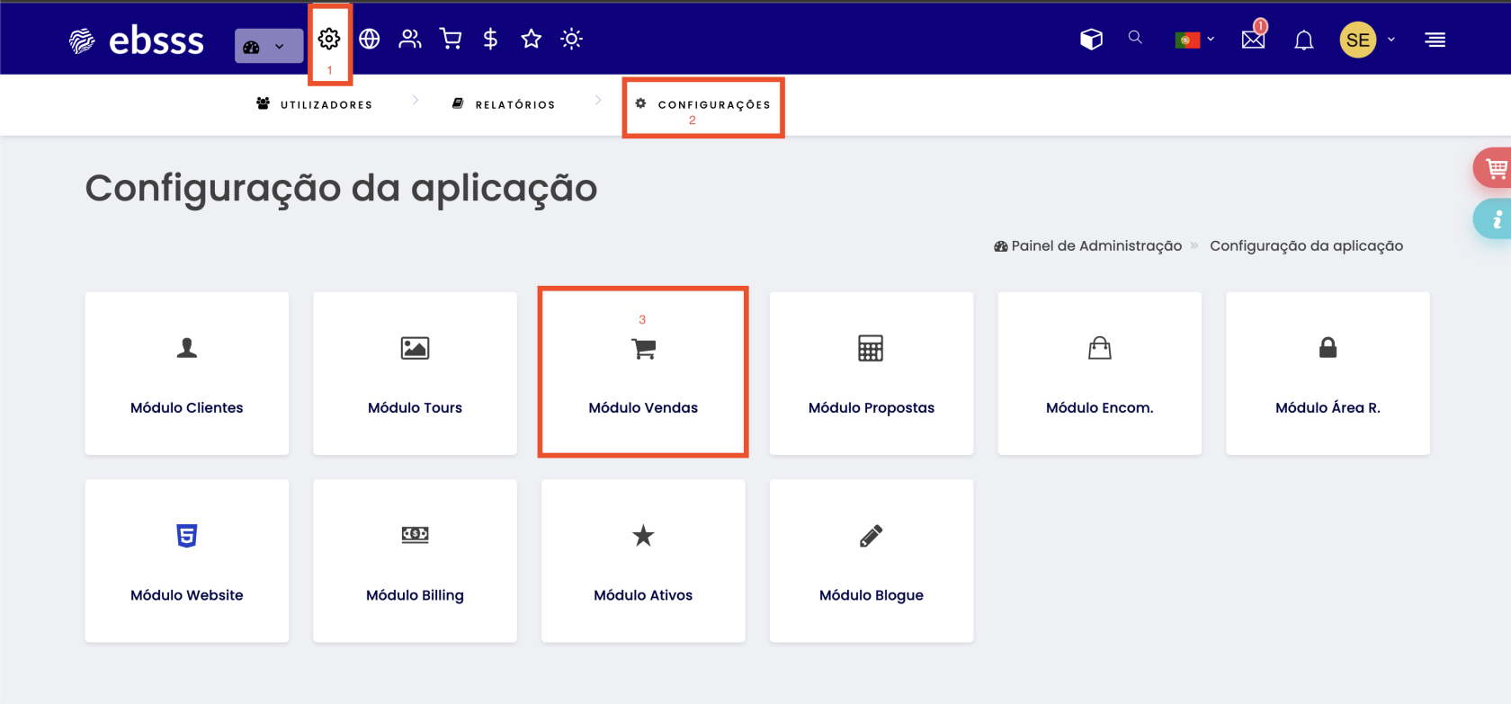The width and height of the screenshot is (1511, 704).
Task: Toggle the sun brightness icon
Action: (x=572, y=39)
